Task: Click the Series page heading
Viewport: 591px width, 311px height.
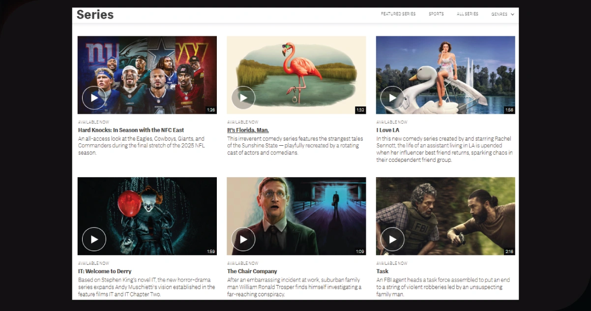Action: [95, 15]
